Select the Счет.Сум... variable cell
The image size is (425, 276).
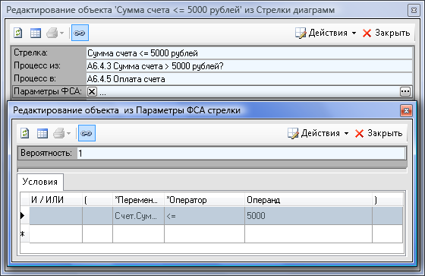[138, 216]
